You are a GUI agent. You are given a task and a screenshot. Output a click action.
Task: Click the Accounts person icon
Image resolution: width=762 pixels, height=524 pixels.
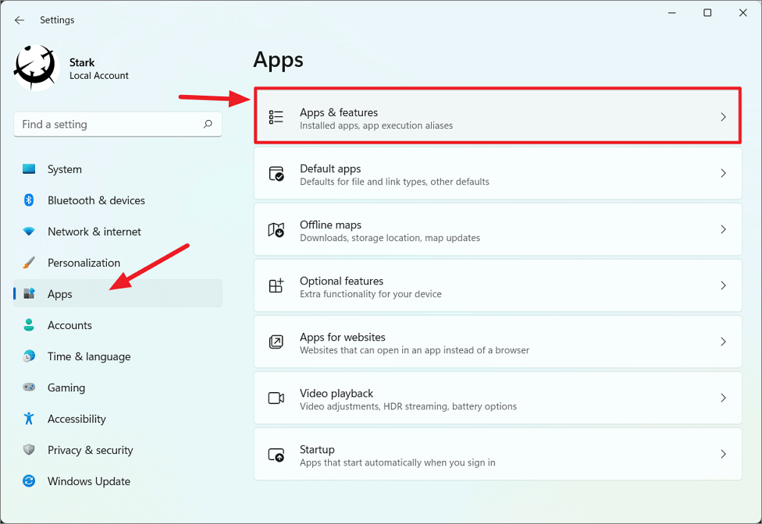(x=29, y=325)
